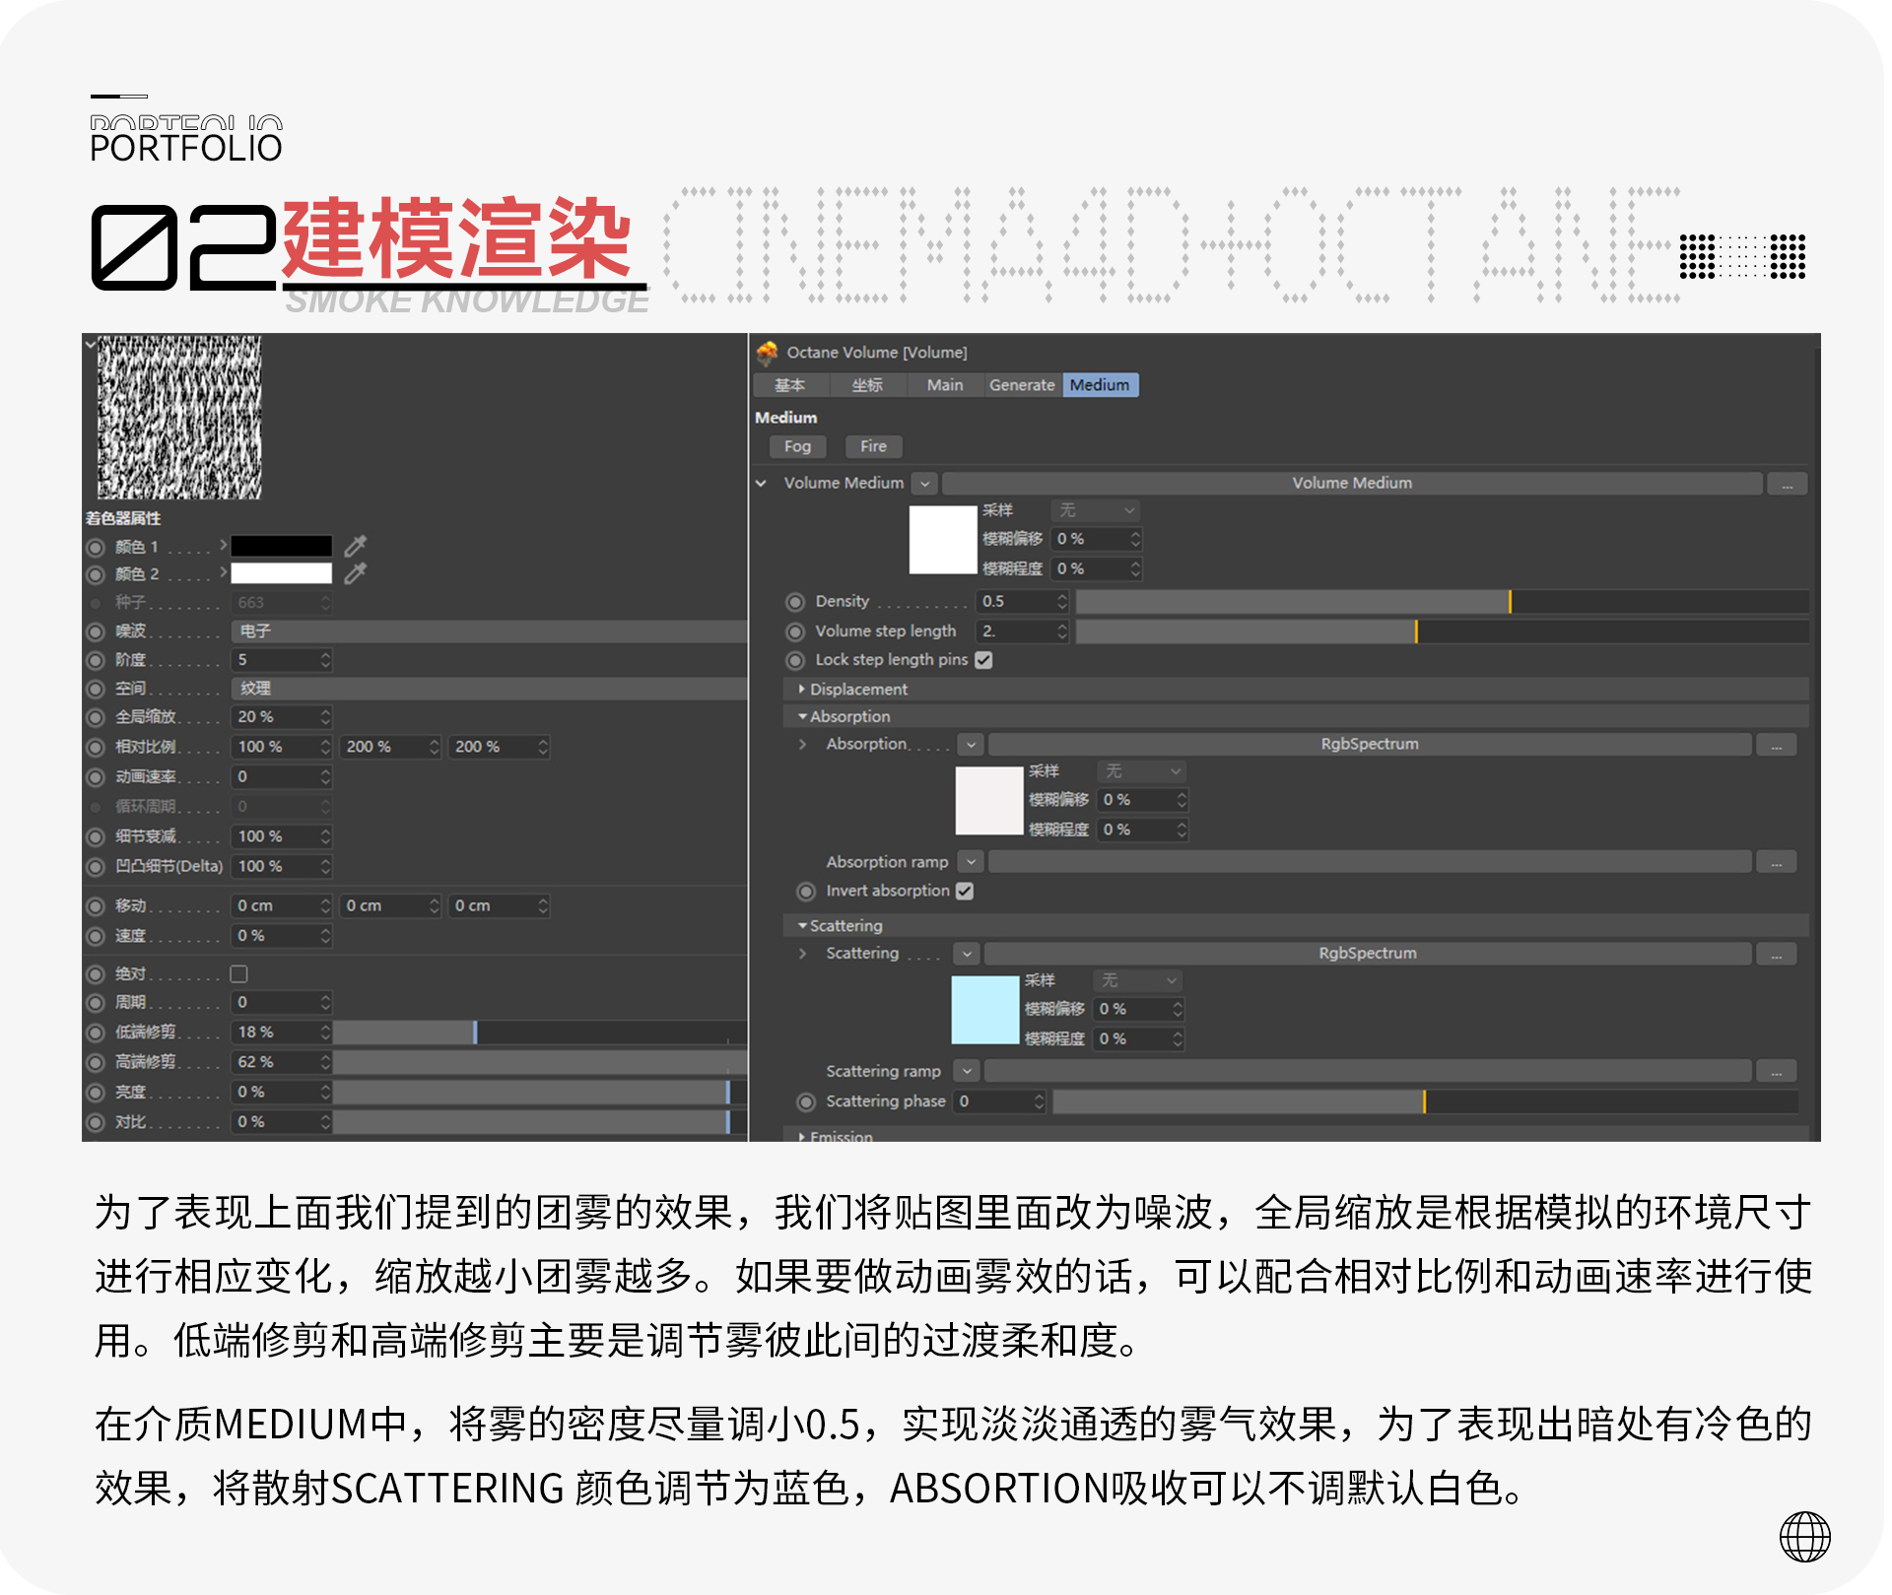Screen dimensions: 1892x1595
Task: Collapse the Scattering section
Action: coord(803,925)
